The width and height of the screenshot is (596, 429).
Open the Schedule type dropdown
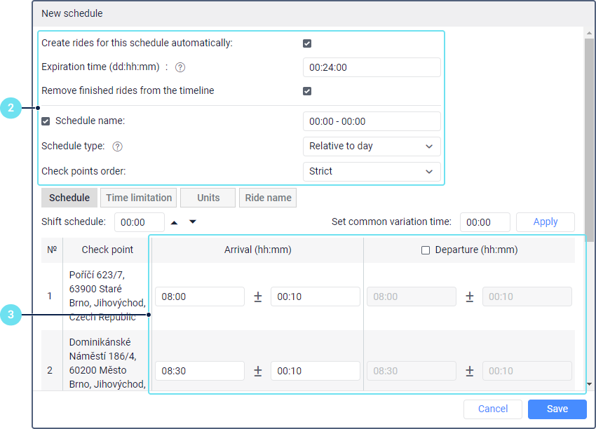pyautogui.click(x=372, y=147)
